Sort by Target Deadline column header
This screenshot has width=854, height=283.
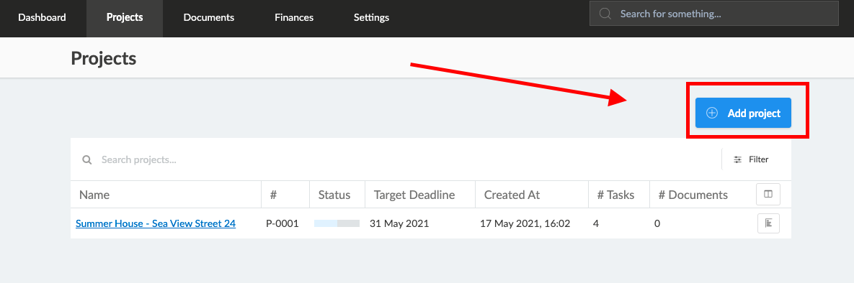click(x=414, y=195)
